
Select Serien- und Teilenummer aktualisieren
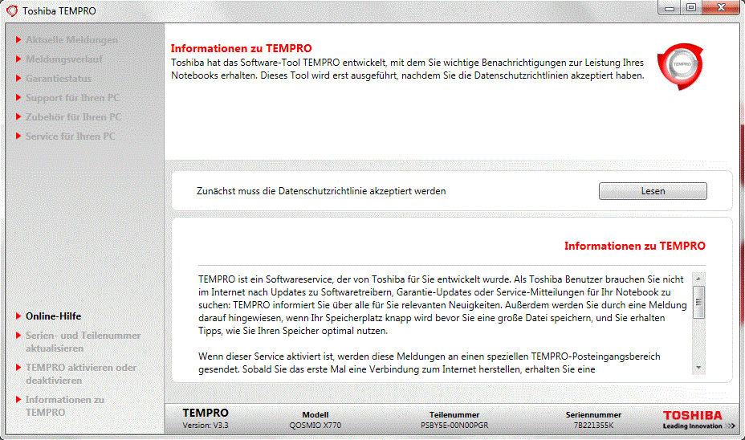83,341
